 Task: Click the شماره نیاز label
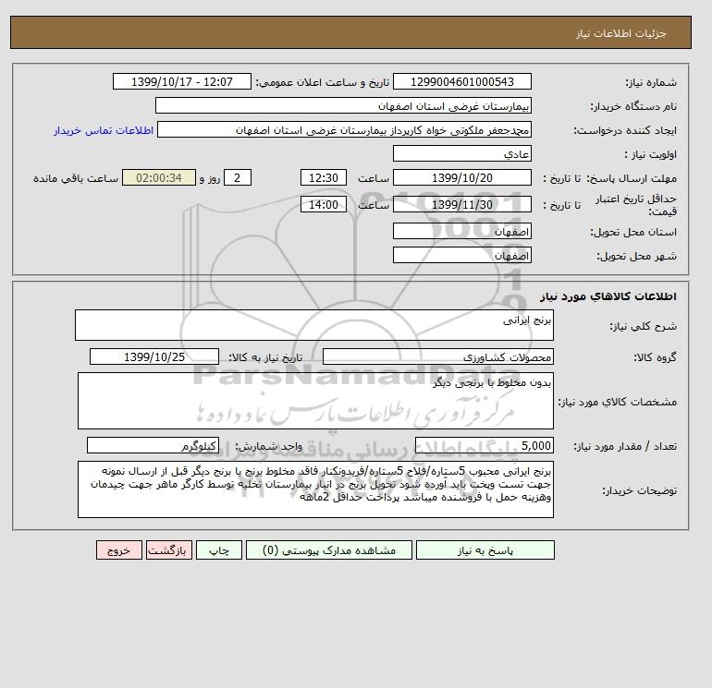[x=651, y=82]
